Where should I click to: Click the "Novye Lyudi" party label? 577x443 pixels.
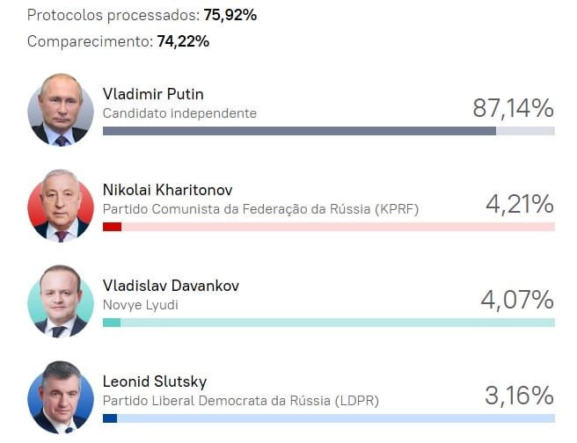pos(141,305)
